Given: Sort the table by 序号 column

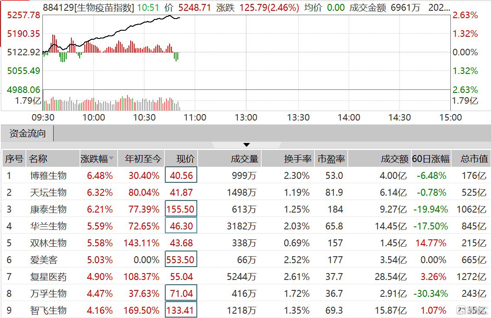Looking at the screenshot, I should [14, 159].
